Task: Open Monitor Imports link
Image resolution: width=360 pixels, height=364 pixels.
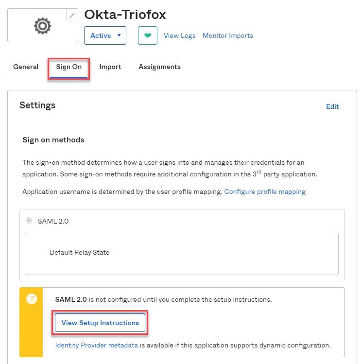Action: click(228, 36)
